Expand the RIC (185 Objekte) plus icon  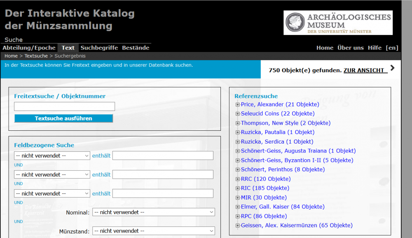pyautogui.click(x=237, y=188)
